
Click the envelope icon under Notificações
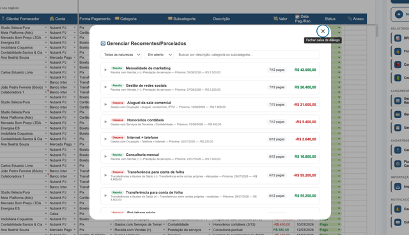(397, 222)
